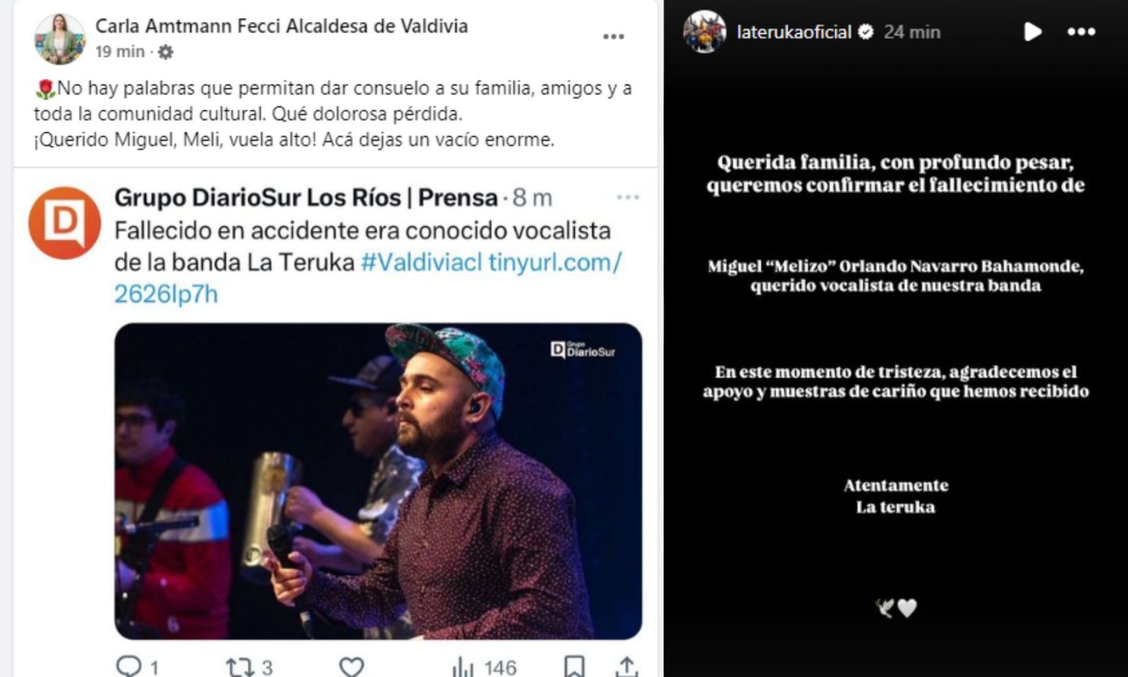Image resolution: width=1128 pixels, height=677 pixels.
Task: Click the laterukaoficial profile avatar
Action: click(x=704, y=32)
